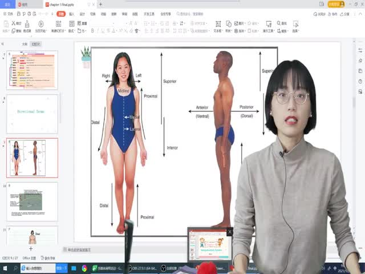The width and height of the screenshot is (365, 274).
Task: Click the Share (分享) button
Action: tap(344, 14)
